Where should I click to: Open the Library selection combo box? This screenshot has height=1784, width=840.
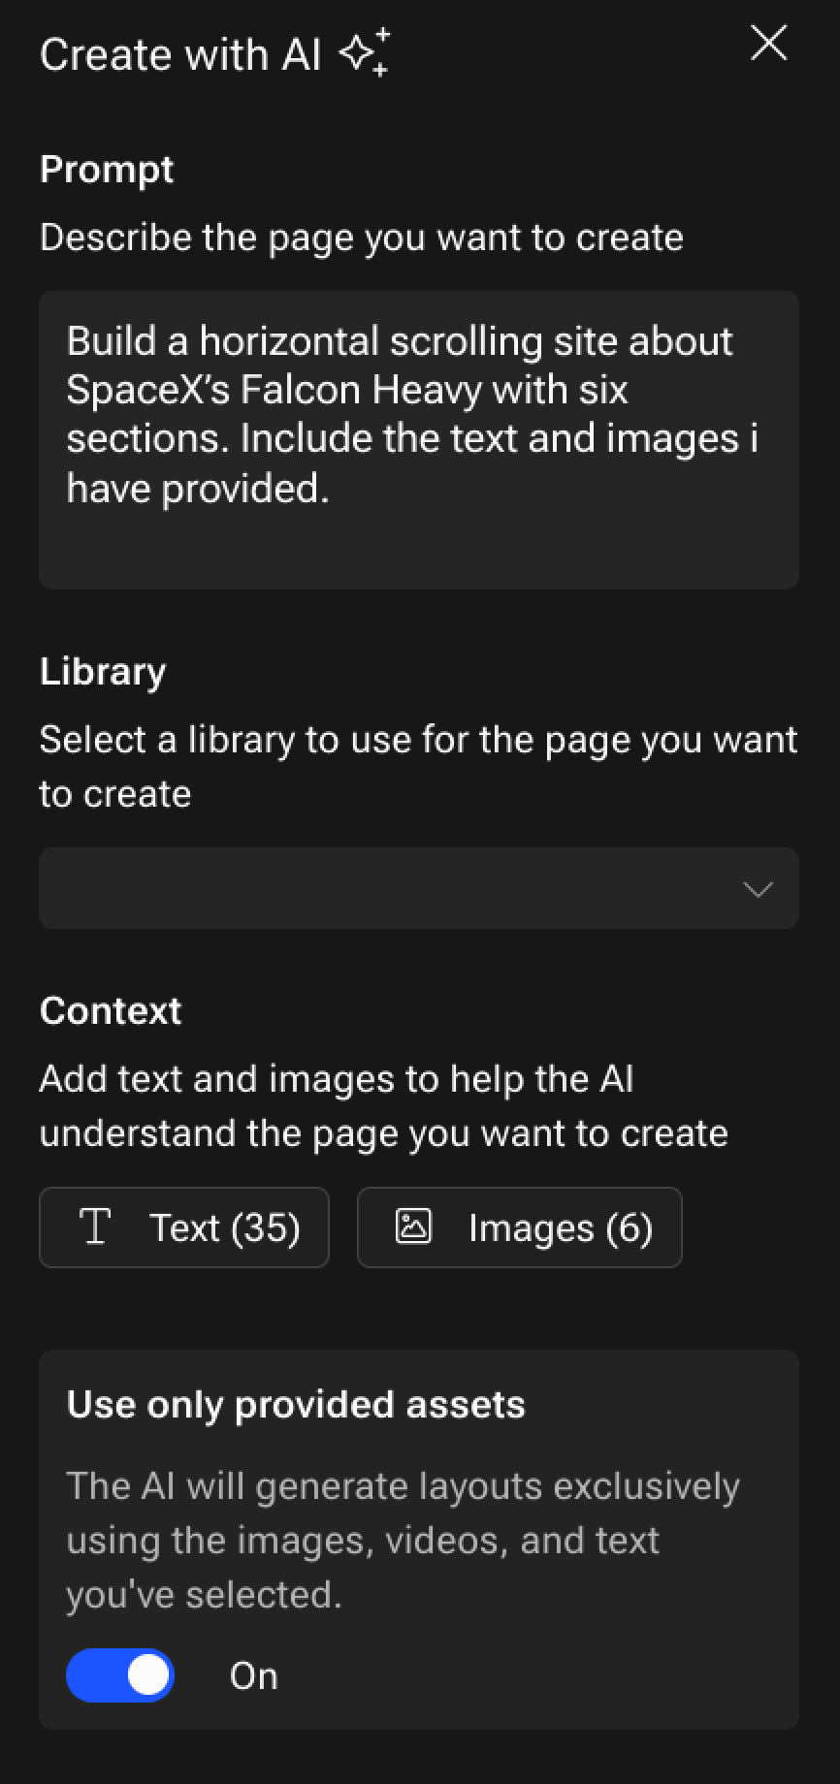point(388,889)
